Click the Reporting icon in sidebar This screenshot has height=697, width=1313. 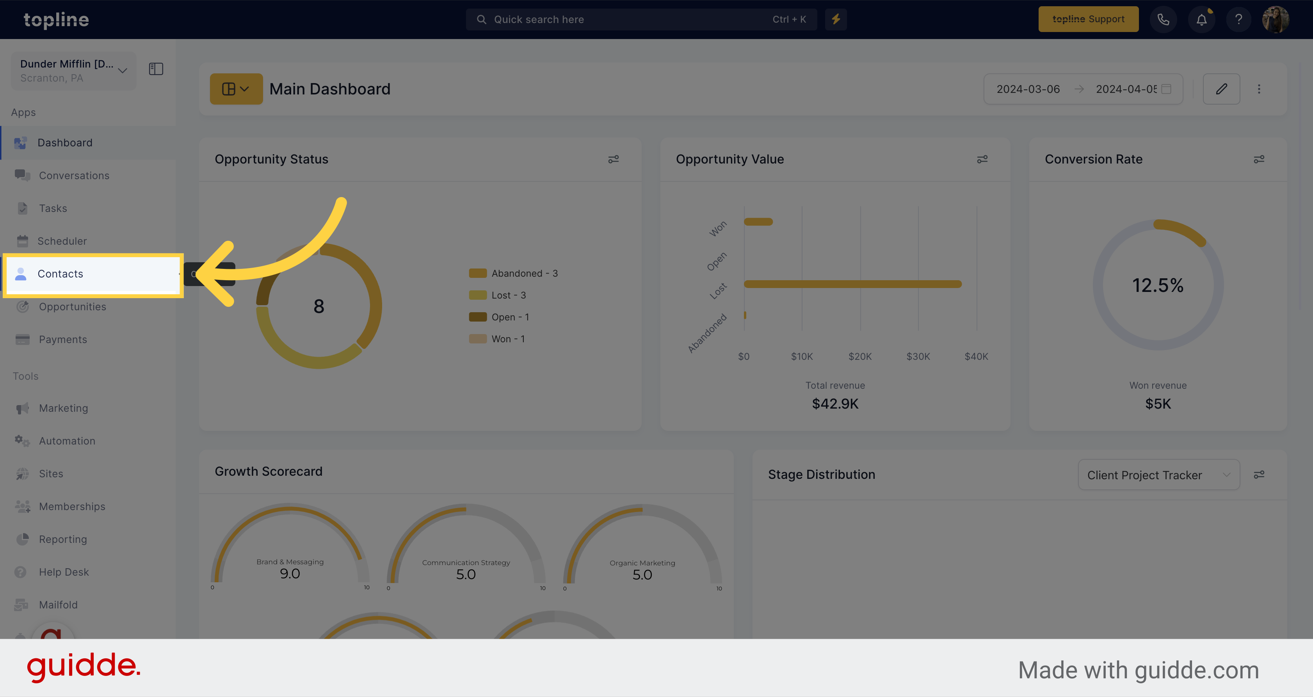[x=23, y=539]
